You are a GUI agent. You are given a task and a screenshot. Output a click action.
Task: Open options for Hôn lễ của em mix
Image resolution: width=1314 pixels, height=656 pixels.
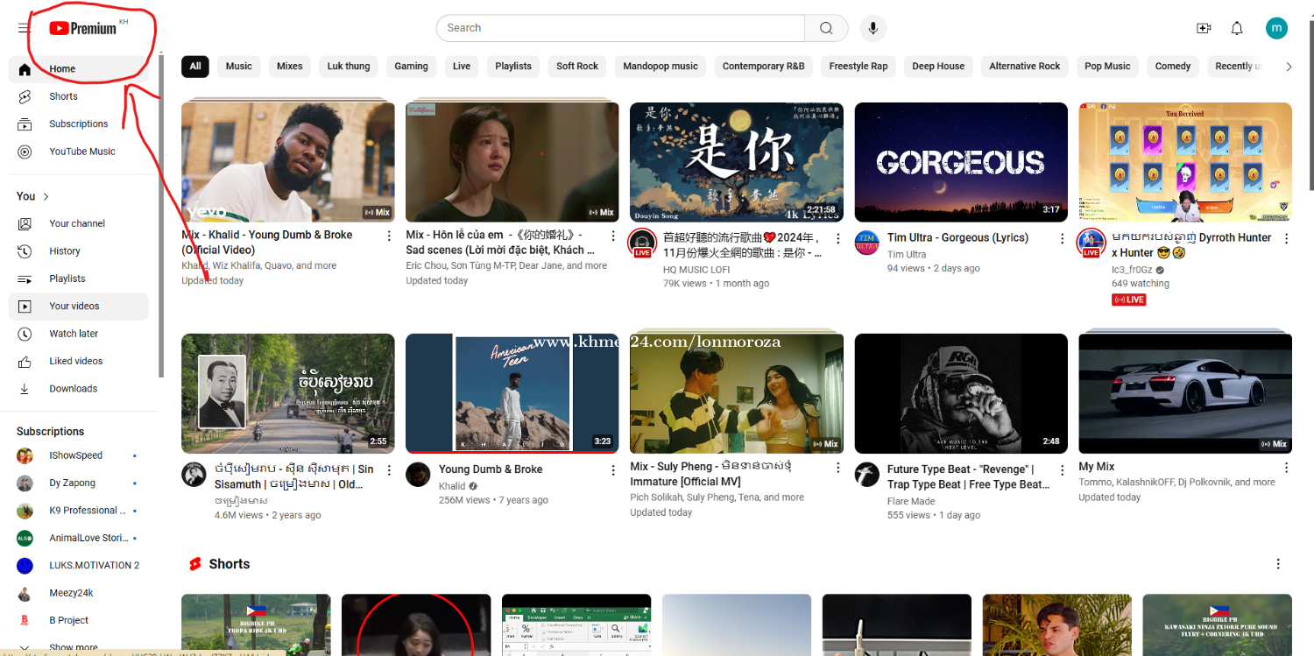(x=613, y=238)
